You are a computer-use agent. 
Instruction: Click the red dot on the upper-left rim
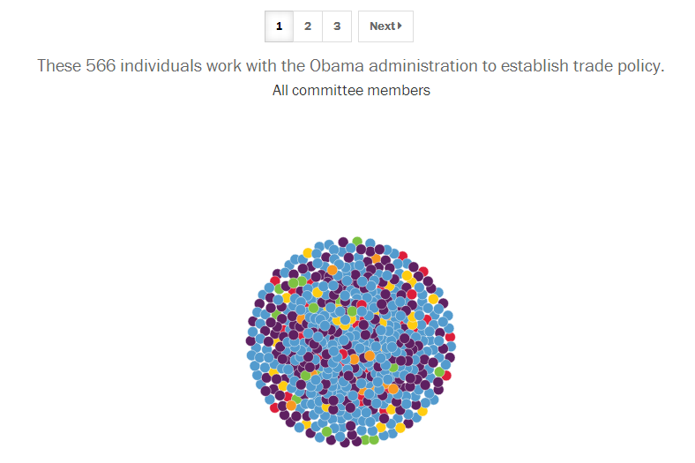pos(275,280)
